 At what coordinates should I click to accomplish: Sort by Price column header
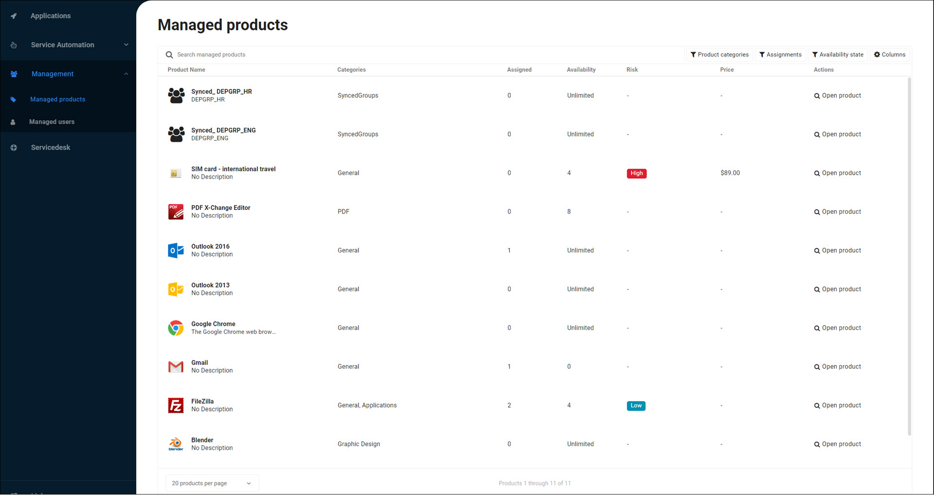[x=727, y=70]
